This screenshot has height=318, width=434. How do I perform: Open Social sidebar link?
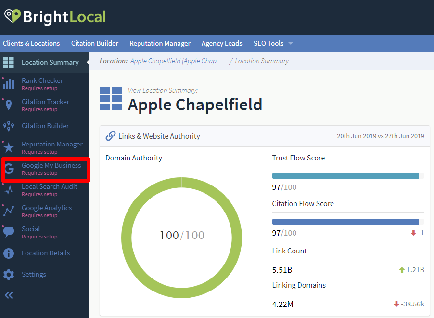[31, 229]
